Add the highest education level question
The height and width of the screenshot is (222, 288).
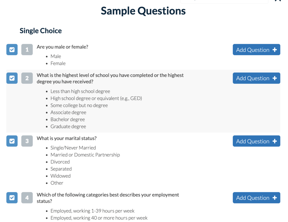tap(256, 78)
